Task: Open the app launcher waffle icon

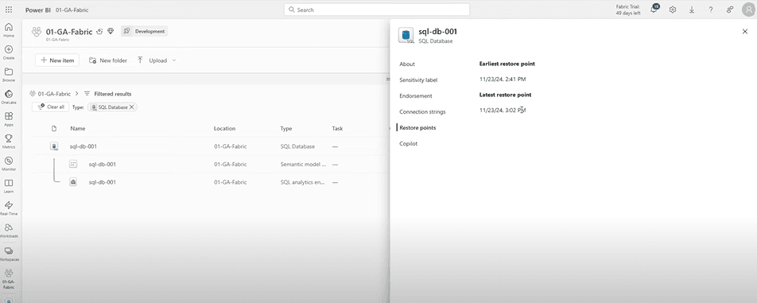Action: click(x=9, y=10)
